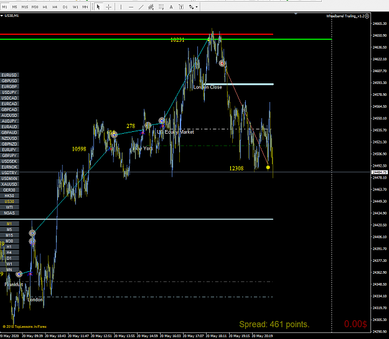Click the on-chart W1 panel button
The image size is (389, 339).
point(9,264)
